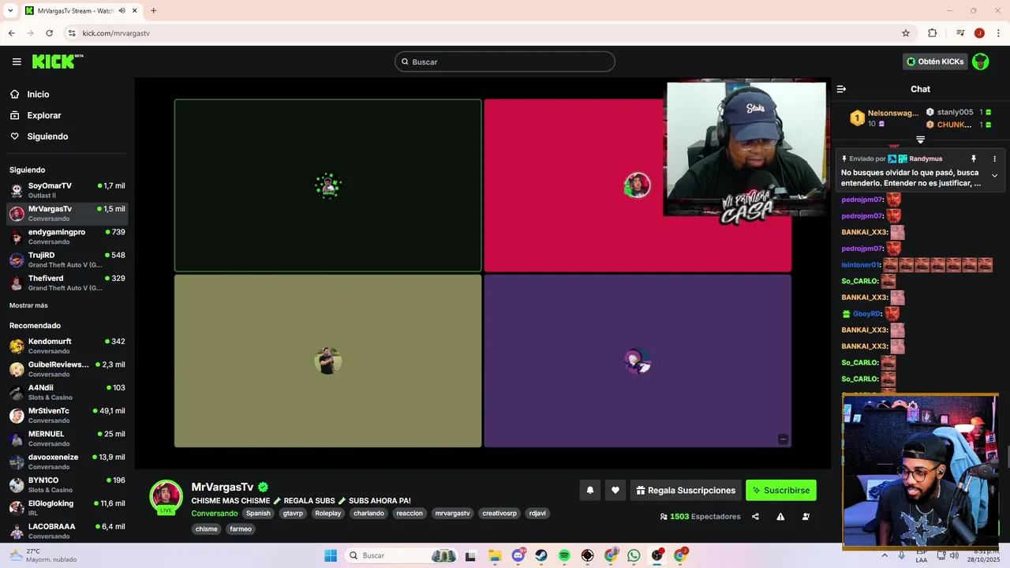Open File Explorer from the taskbar

[x=495, y=555]
